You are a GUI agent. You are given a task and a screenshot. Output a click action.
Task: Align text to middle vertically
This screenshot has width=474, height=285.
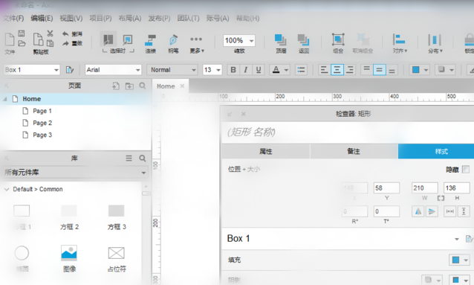click(379, 70)
